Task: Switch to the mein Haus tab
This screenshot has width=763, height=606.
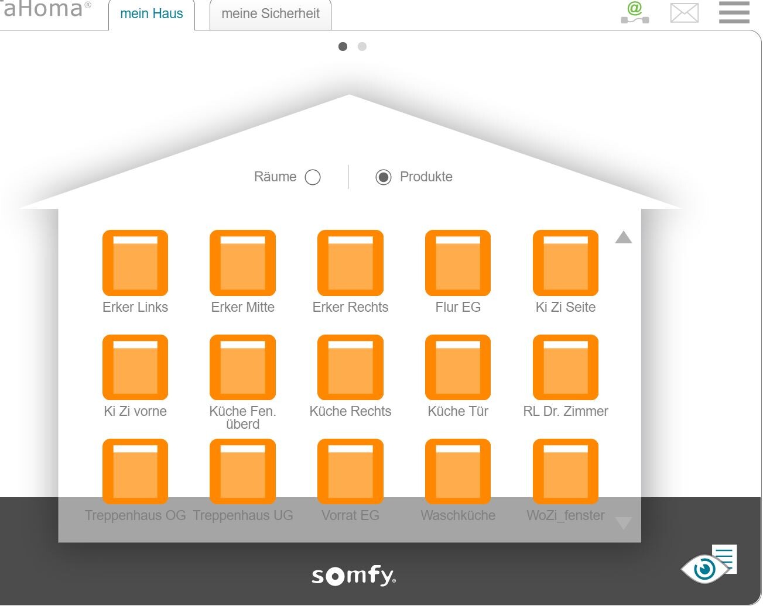Action: [x=152, y=14]
